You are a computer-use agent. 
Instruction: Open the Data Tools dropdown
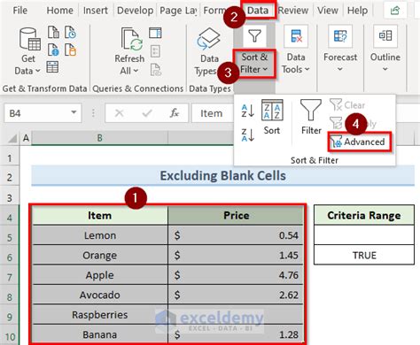click(296, 50)
